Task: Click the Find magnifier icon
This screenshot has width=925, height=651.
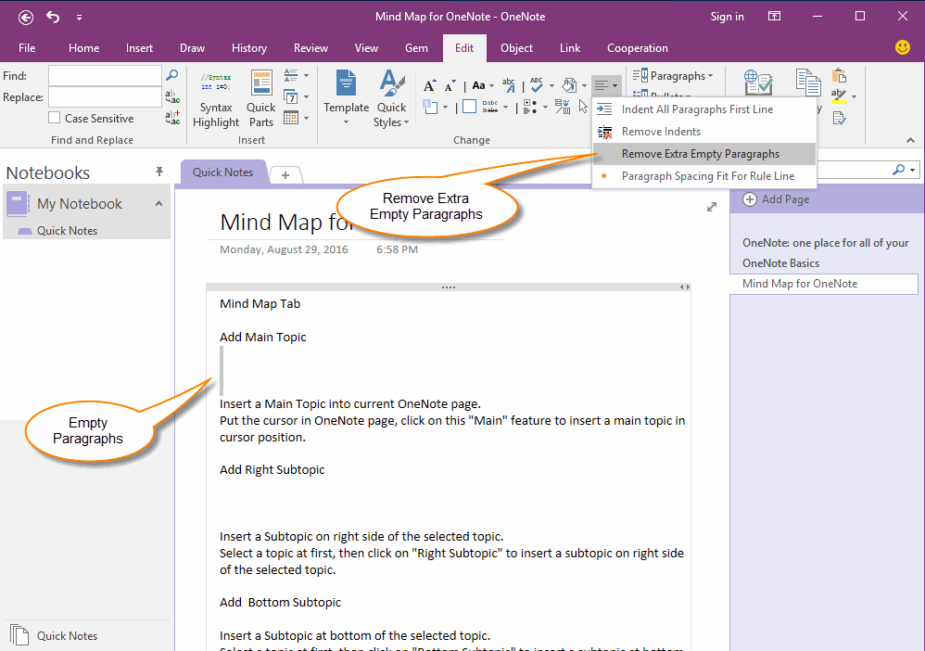Action: pos(172,75)
